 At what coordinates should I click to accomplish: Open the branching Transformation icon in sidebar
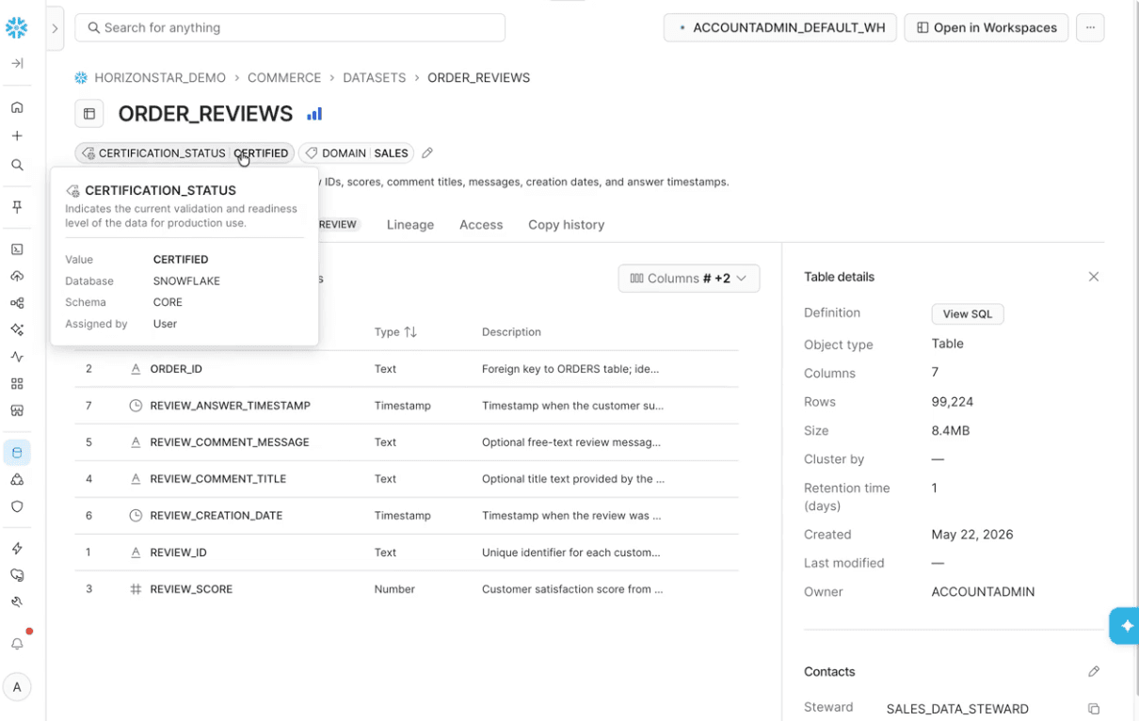pos(17,303)
